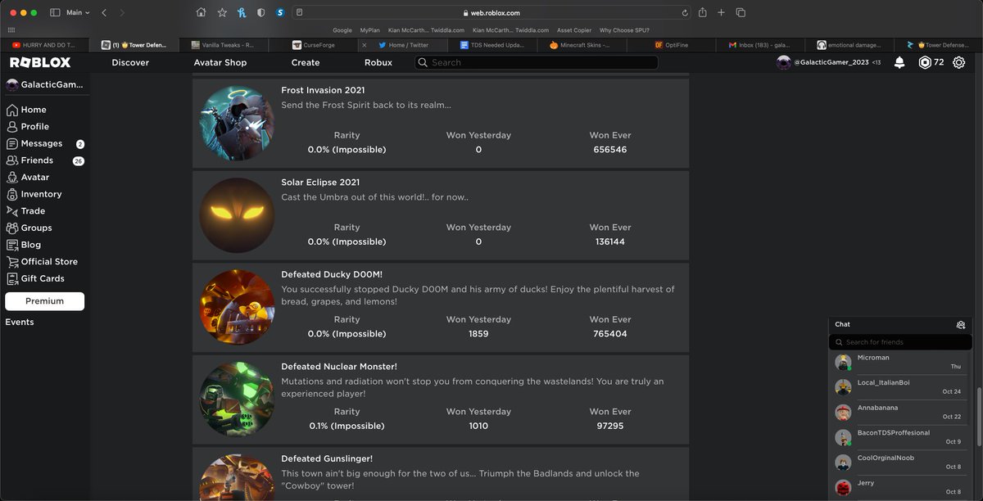Show Safari tab overview icon
The width and height of the screenshot is (983, 501).
[741, 12]
